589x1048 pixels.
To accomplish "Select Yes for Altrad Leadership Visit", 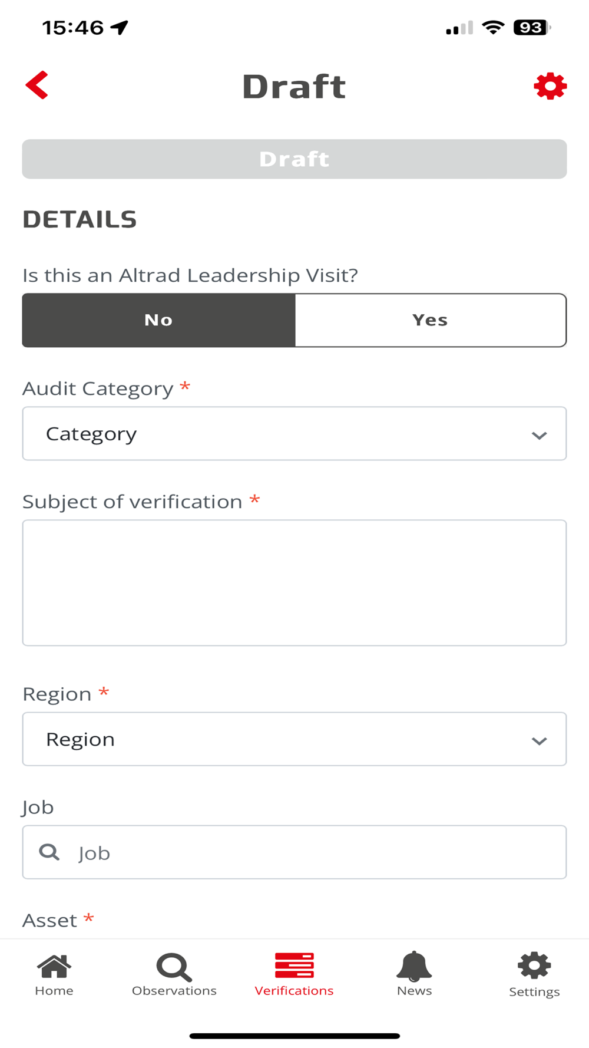I will [430, 320].
